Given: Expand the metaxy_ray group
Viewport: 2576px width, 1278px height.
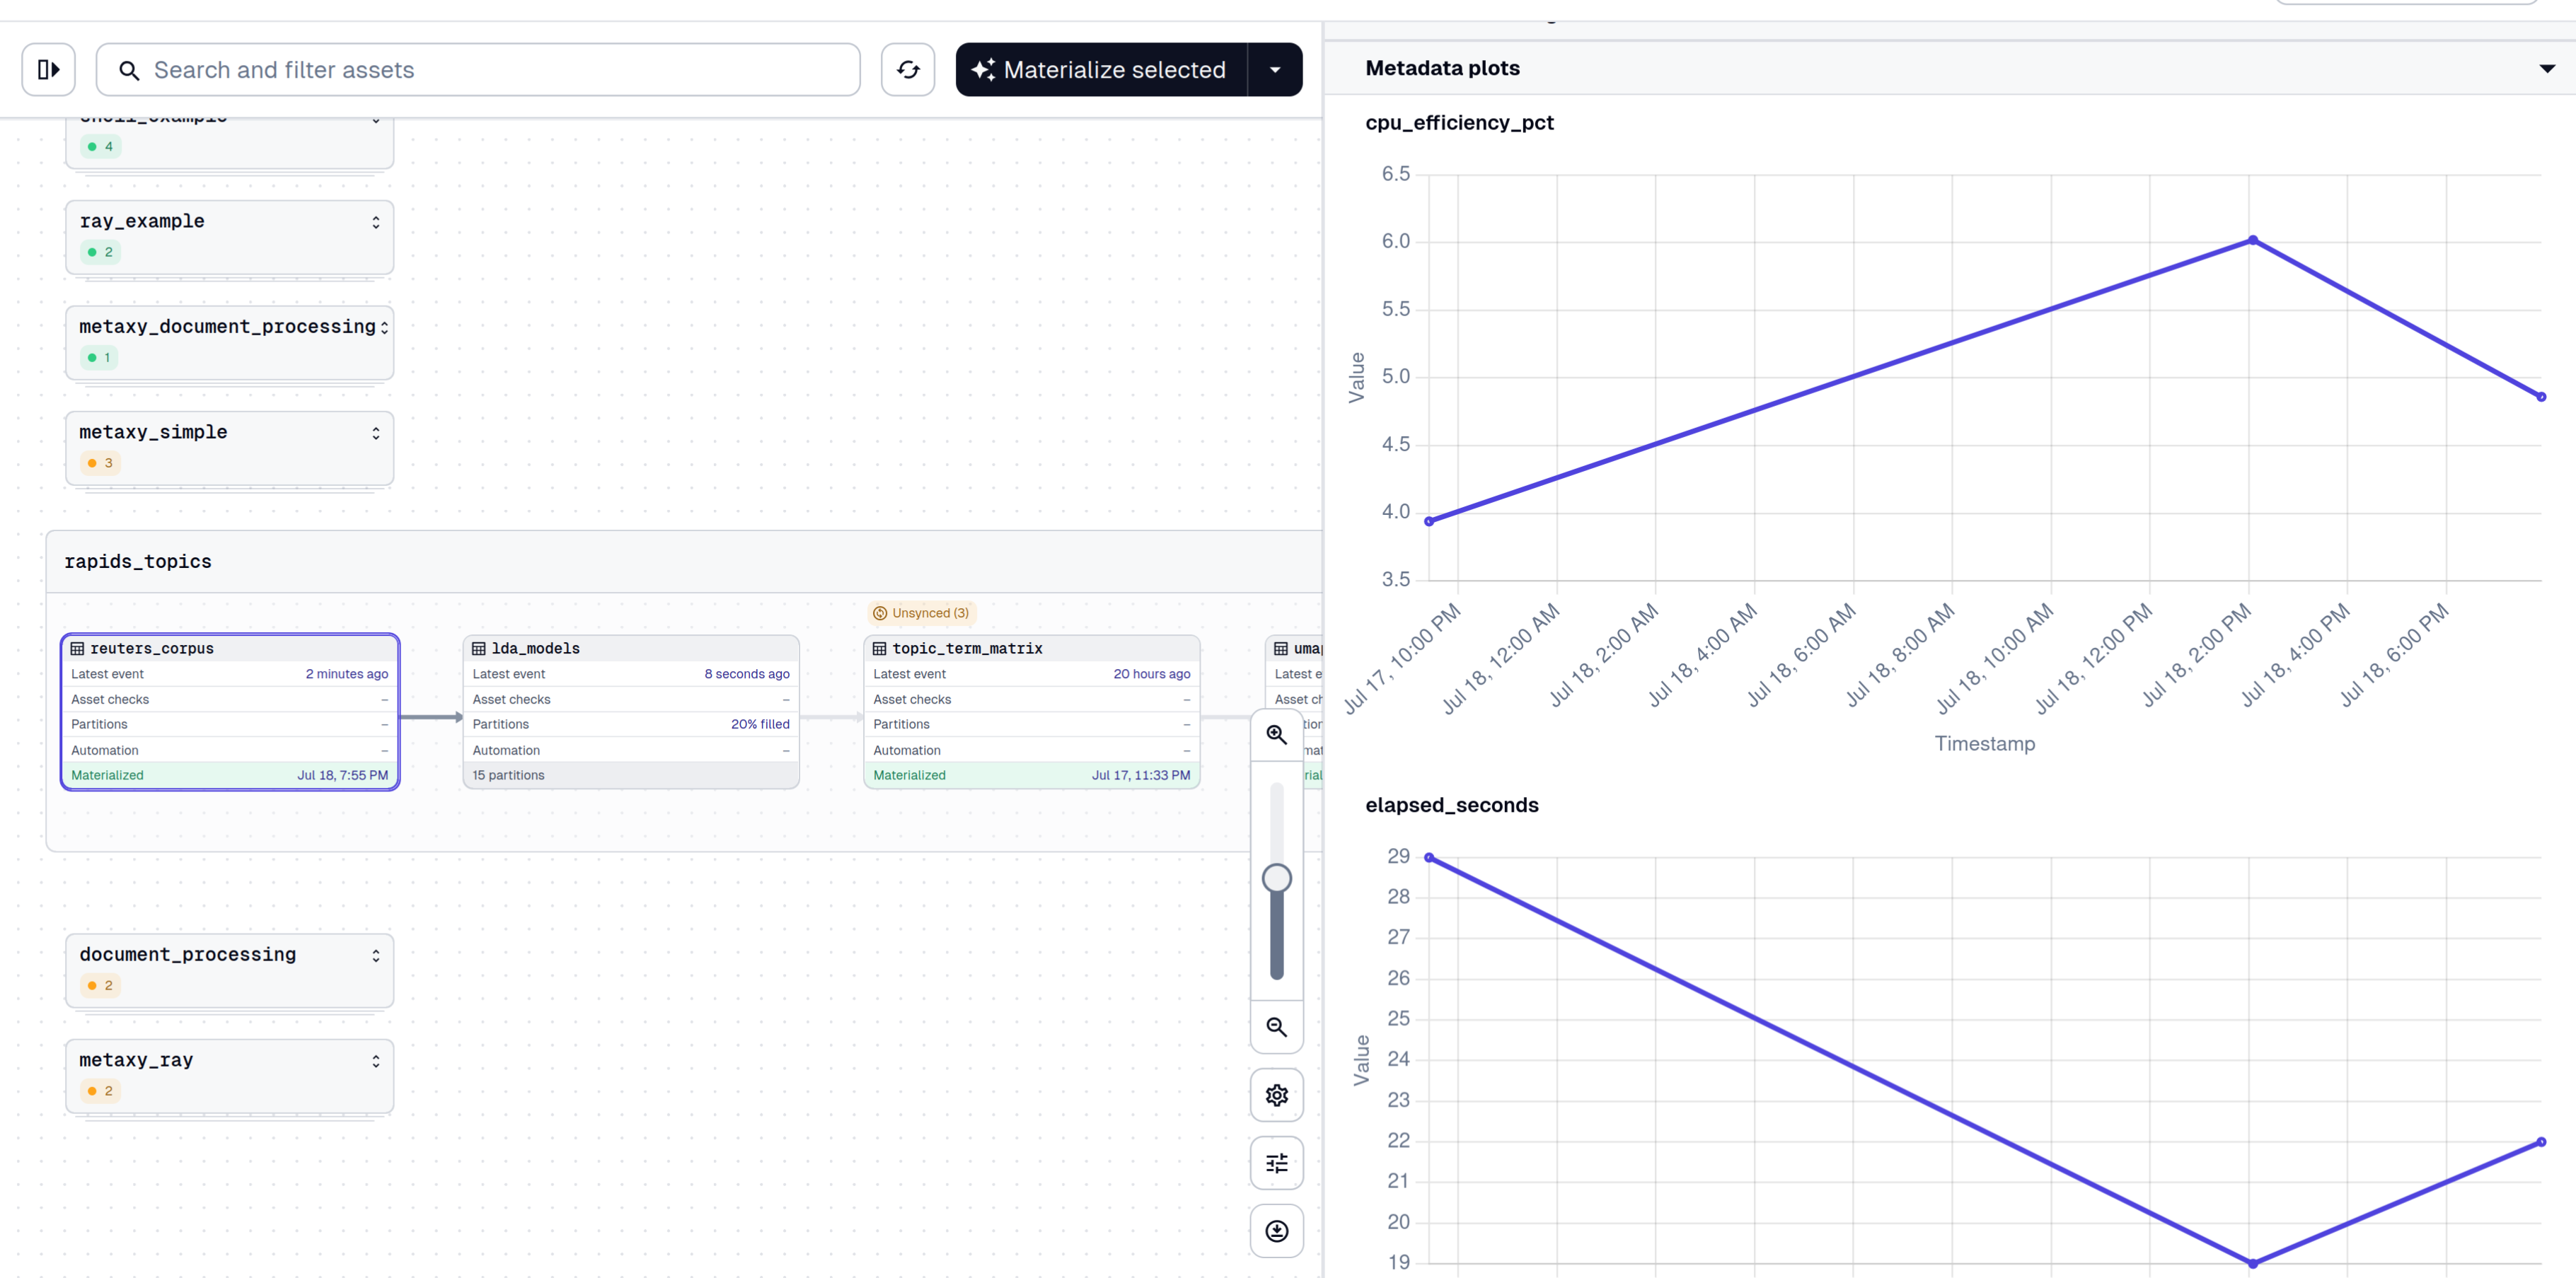Looking at the screenshot, I should click(376, 1061).
